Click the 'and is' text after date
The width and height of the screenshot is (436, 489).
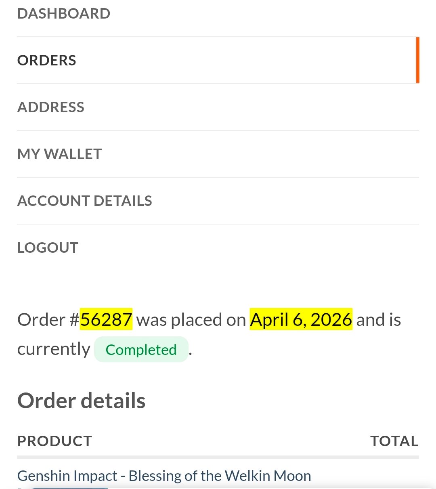point(378,320)
